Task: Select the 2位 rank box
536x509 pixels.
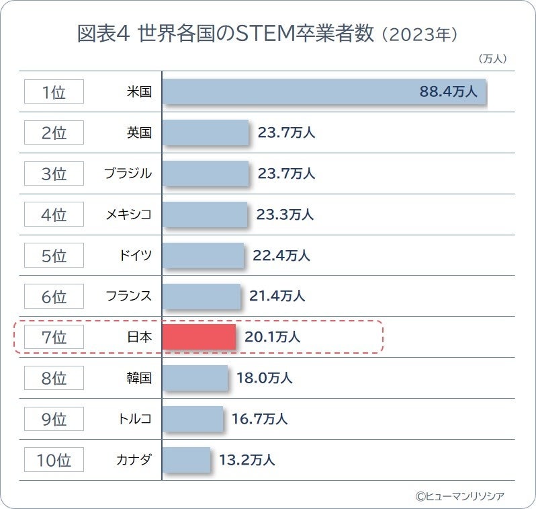Action: 54,132
